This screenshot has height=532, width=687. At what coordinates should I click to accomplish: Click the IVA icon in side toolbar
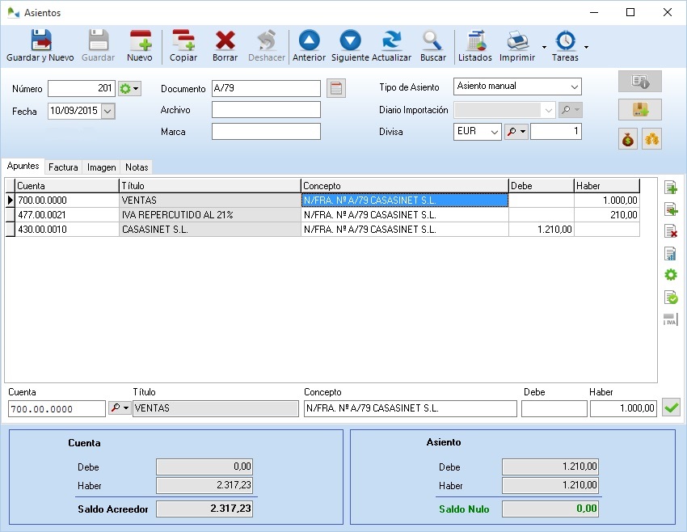point(670,319)
